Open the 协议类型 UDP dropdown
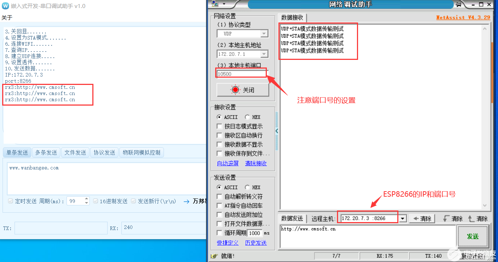 point(264,34)
